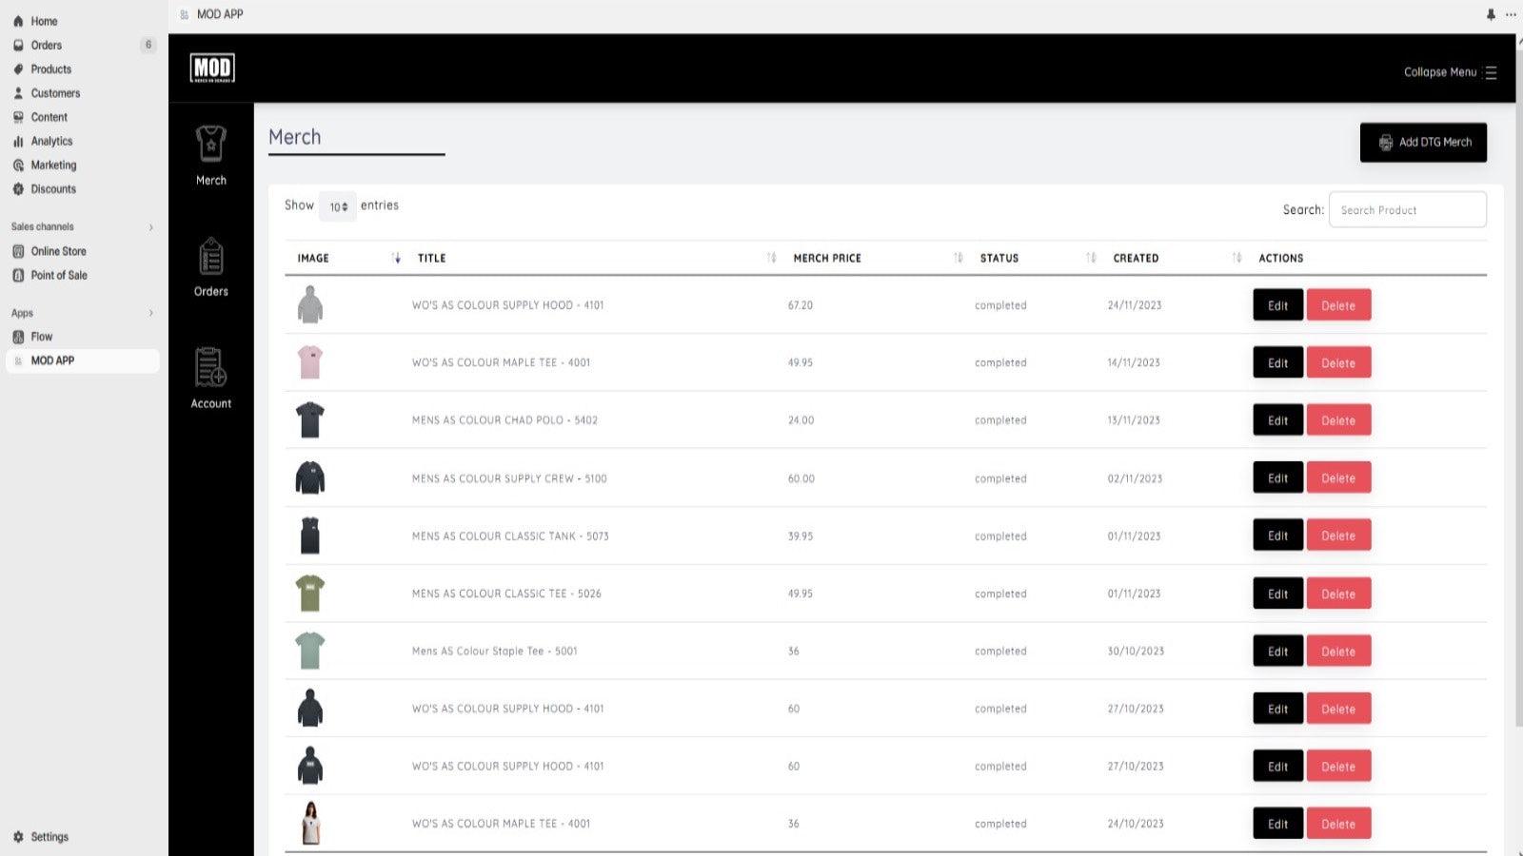The width and height of the screenshot is (1523, 856).
Task: Go to Products in the Shopify menu
Action: (50, 69)
